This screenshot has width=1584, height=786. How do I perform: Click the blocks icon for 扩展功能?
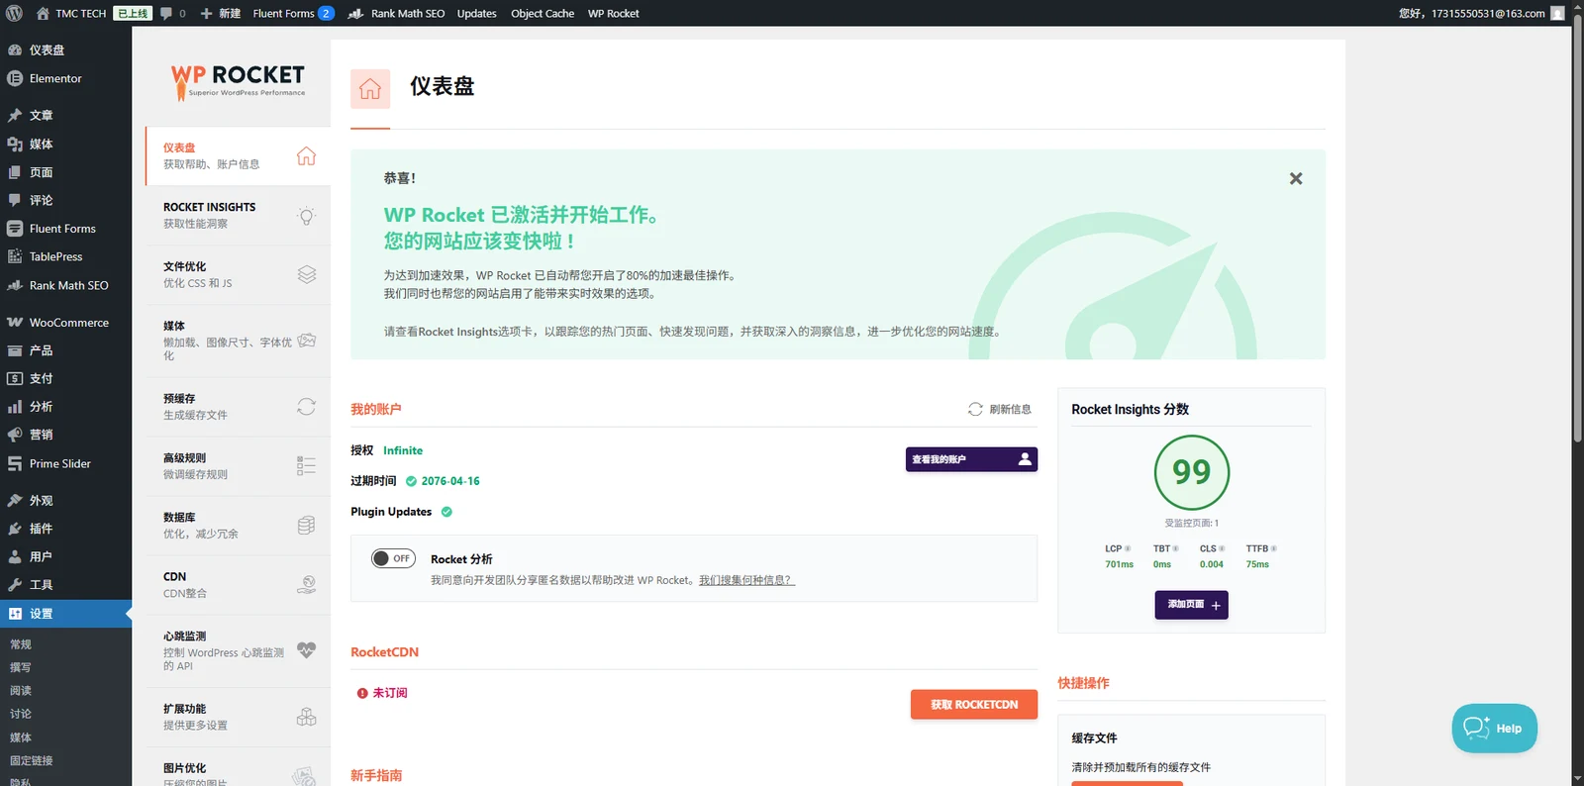tap(307, 717)
